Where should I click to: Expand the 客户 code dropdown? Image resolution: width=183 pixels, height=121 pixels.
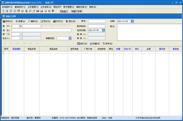[x=20, y=26]
